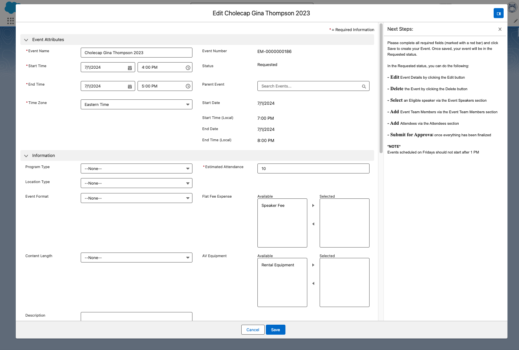Click the Estimated Attendance input field

313,168
